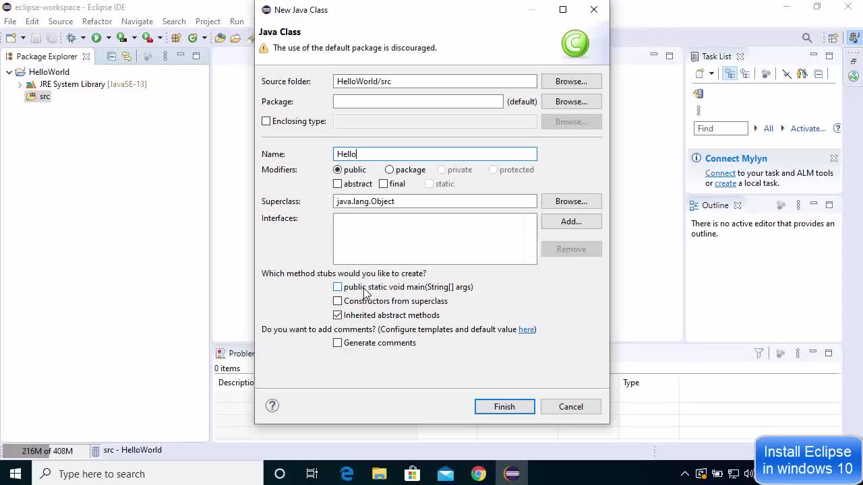Open Package Explorer view menu (three dots)
This screenshot has width=863, height=485.
[x=165, y=56]
